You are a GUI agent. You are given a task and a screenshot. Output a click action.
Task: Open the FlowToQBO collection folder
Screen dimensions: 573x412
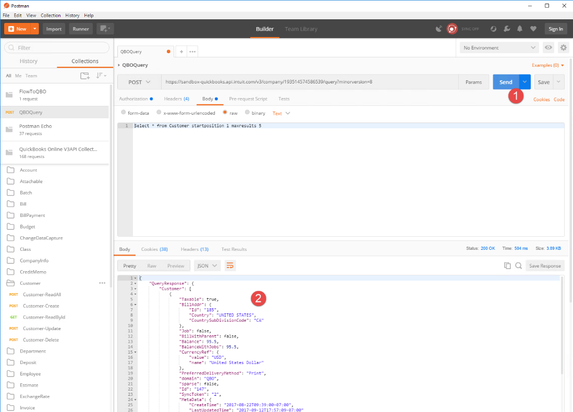[55, 95]
